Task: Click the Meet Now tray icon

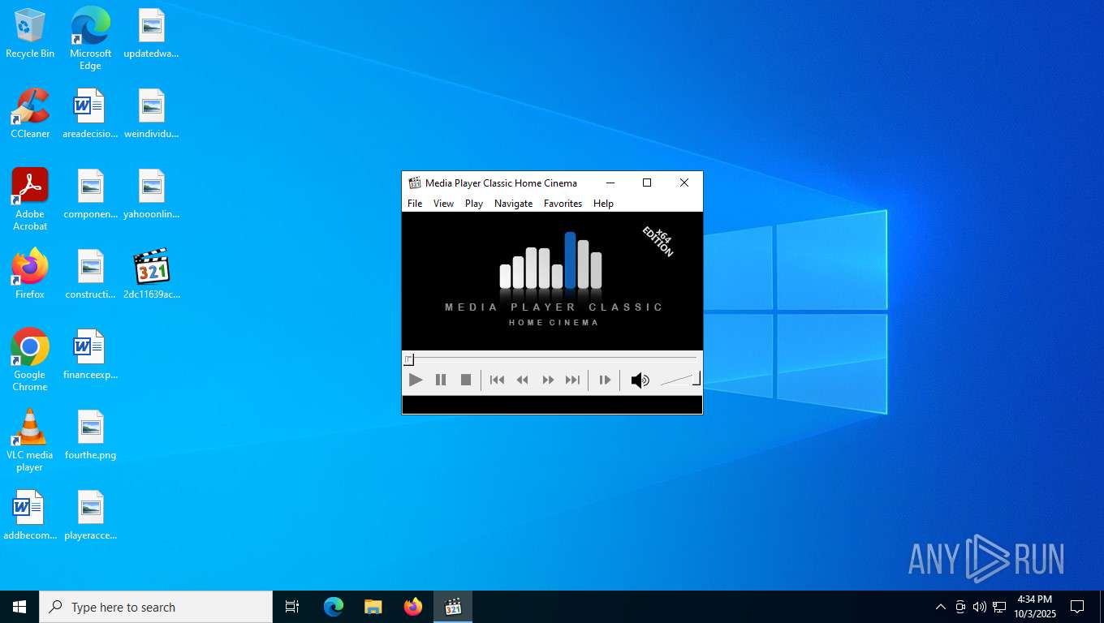Action: tap(960, 607)
